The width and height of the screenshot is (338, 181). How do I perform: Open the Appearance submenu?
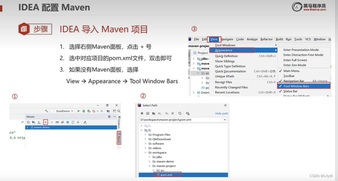pyautogui.click(x=243, y=50)
